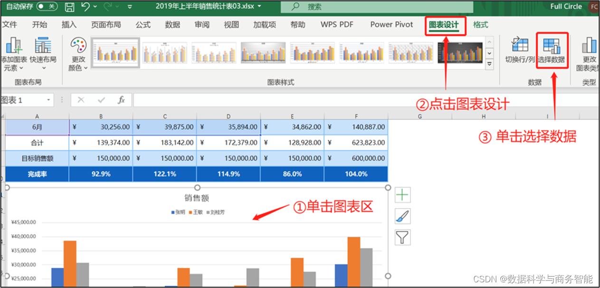Open Insert Function fx button
The height and width of the screenshot is (288, 600).
121,100
